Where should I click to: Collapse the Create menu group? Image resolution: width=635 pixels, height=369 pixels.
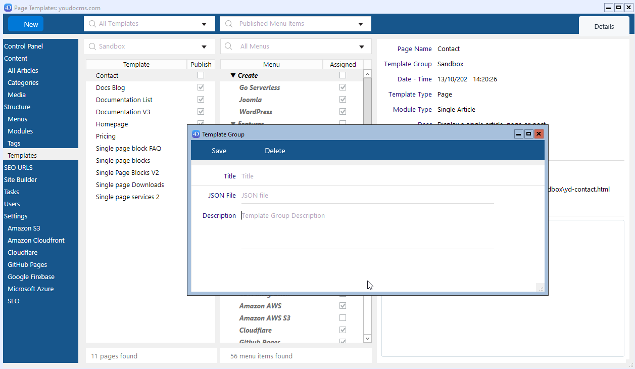(x=233, y=75)
